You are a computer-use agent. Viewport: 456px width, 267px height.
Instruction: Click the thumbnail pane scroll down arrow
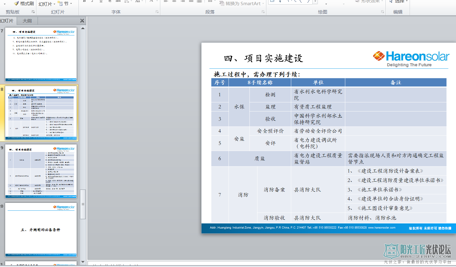coord(83,262)
